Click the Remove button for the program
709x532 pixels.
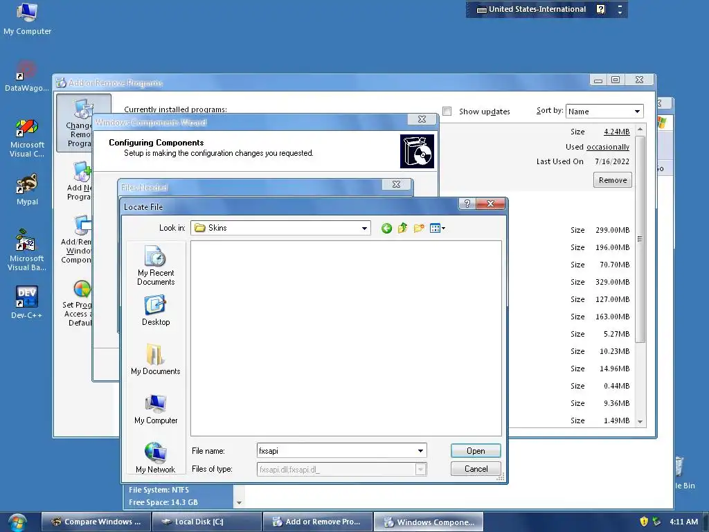coord(612,180)
